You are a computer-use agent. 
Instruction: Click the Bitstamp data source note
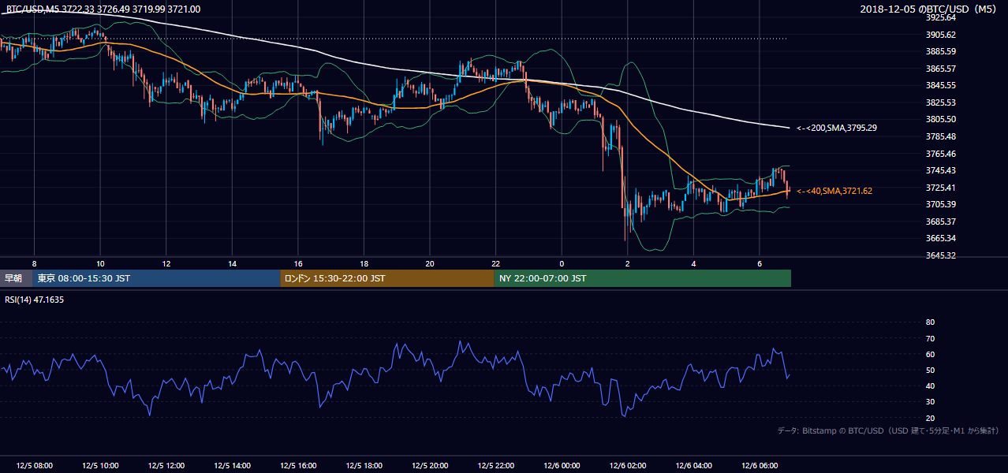(x=888, y=431)
